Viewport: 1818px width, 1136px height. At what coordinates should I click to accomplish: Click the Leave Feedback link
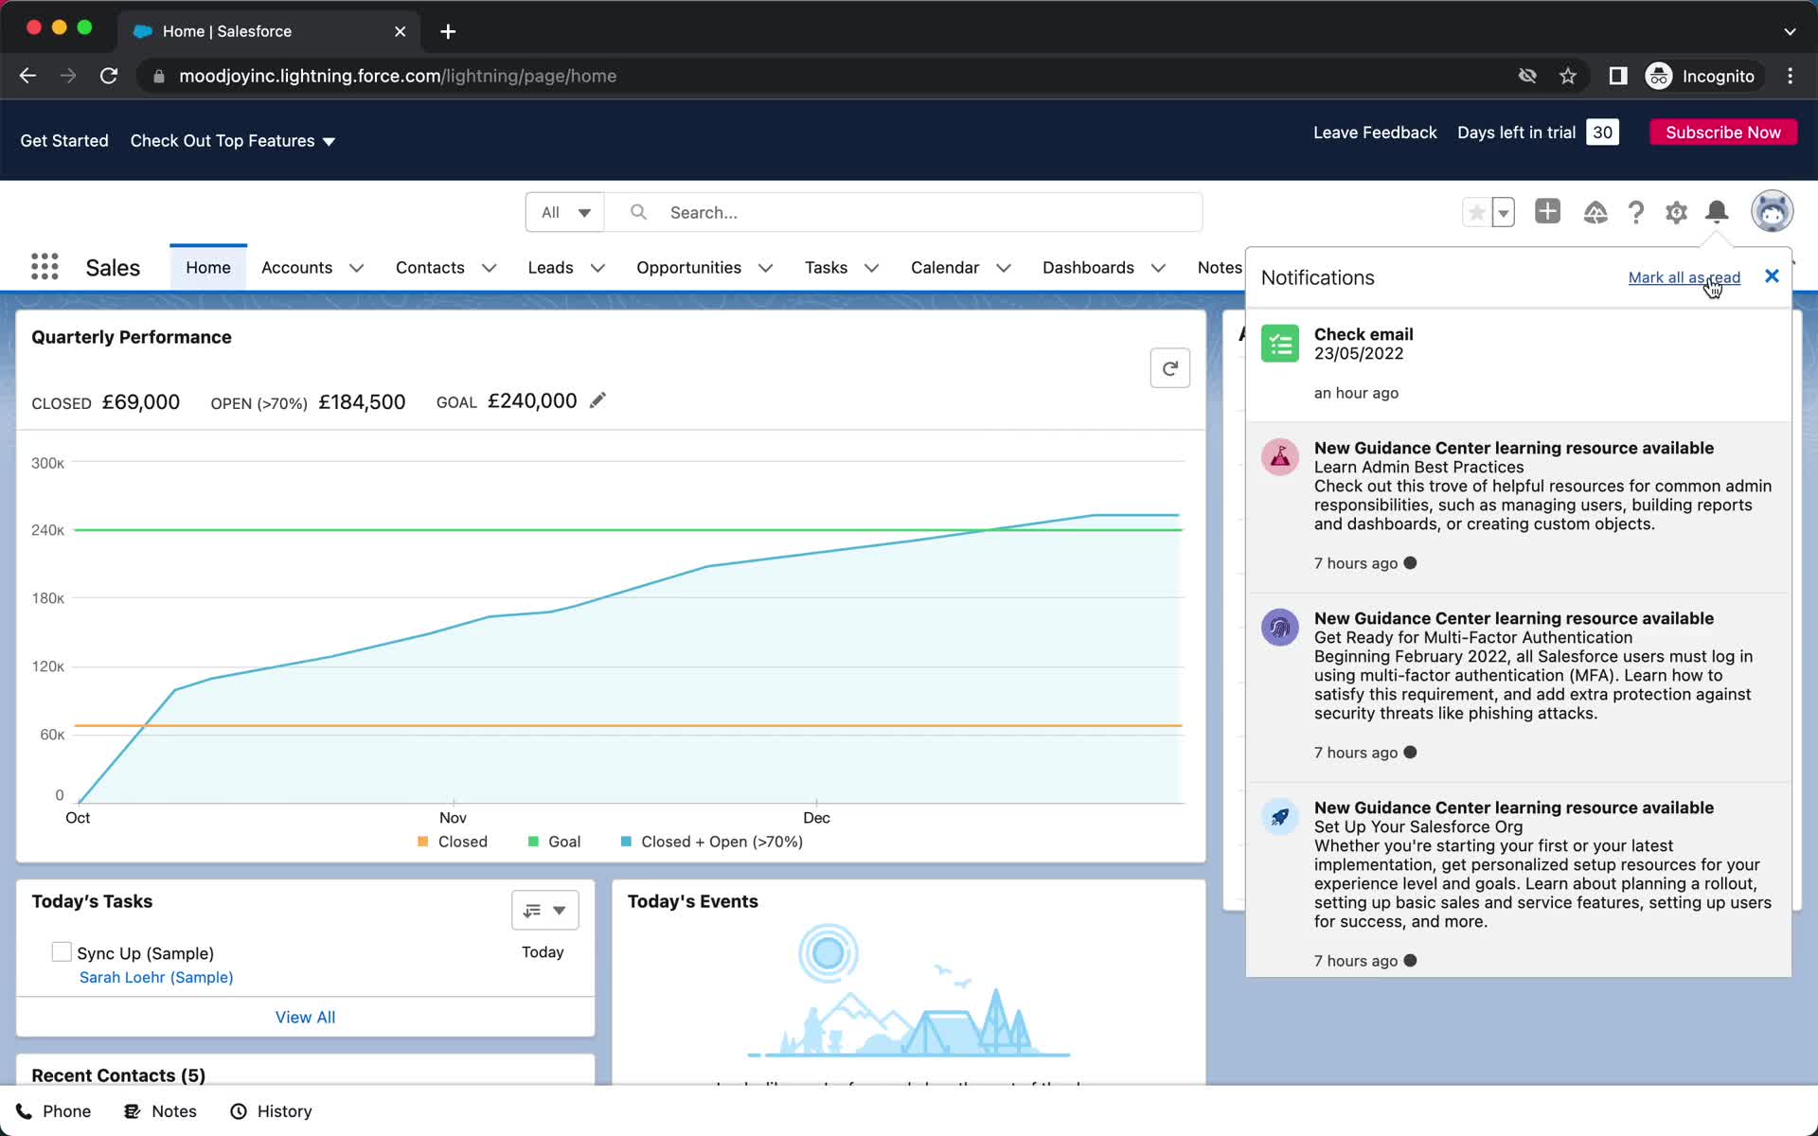point(1374,133)
